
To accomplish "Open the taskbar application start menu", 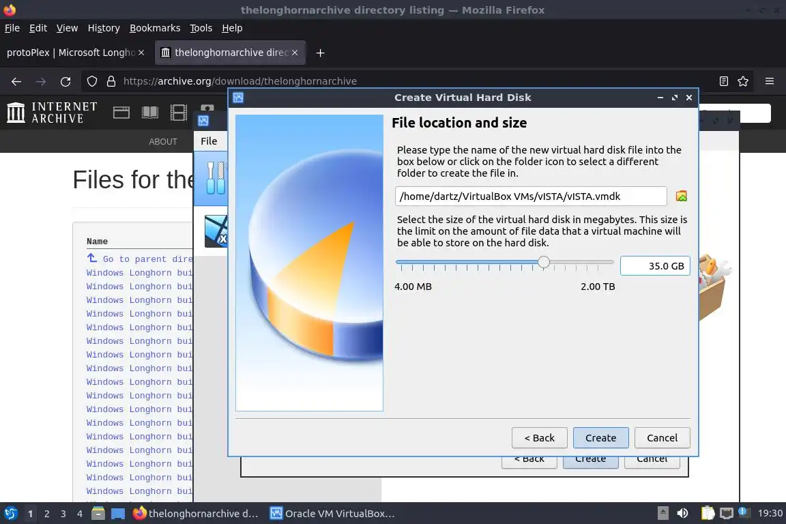I will 10,514.
